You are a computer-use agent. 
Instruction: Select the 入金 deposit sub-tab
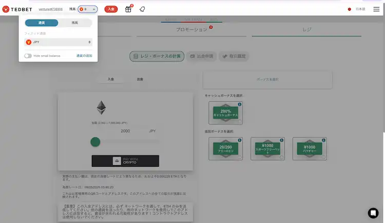tap(111, 79)
